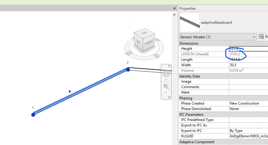Collapse the Adaptive Component section header
The image size is (268, 145).
(223, 142)
